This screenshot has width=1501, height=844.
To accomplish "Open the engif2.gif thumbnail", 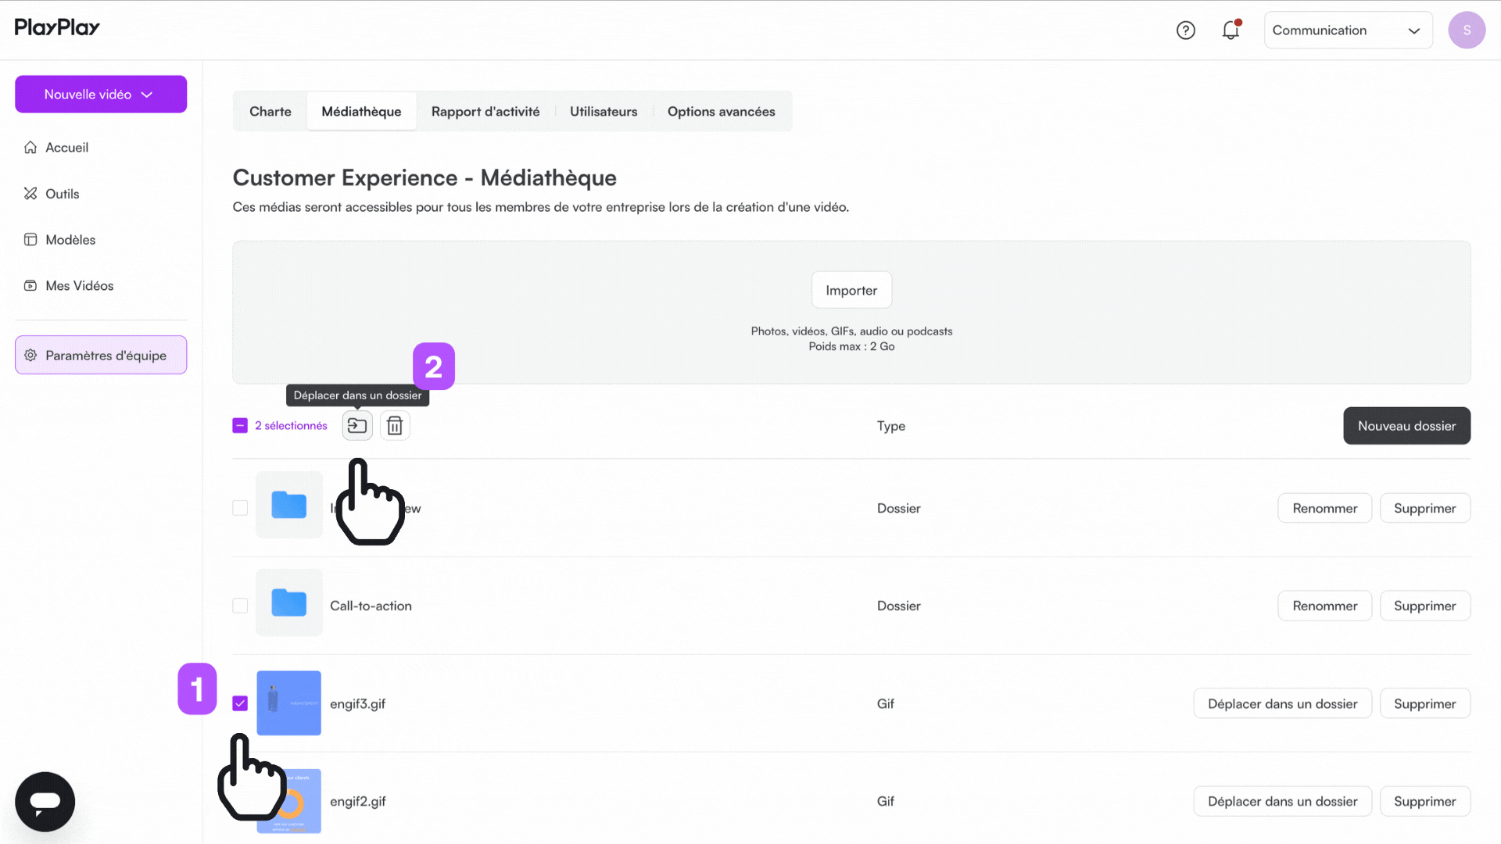I will [289, 801].
